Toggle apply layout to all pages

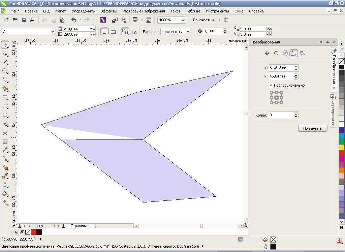(x=125, y=31)
